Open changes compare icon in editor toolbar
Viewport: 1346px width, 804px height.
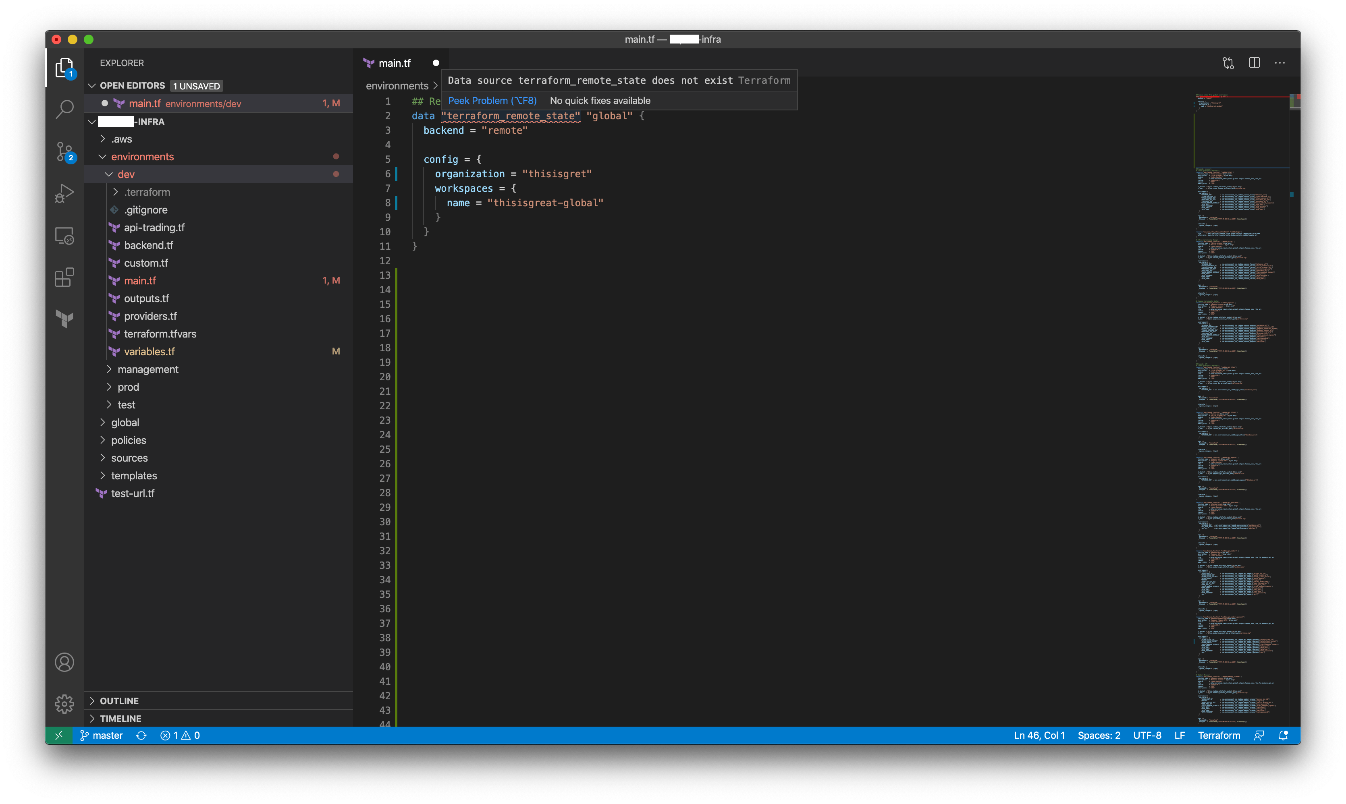pos(1228,63)
